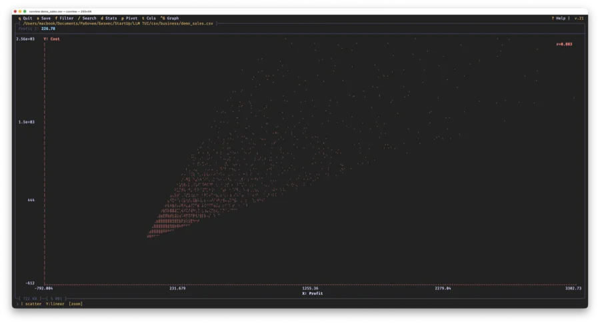Click the v.21 version label

pos(578,18)
